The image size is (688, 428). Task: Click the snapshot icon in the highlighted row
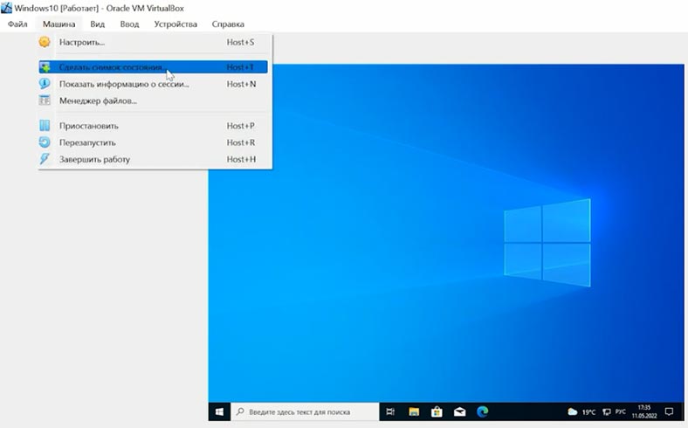(x=45, y=67)
